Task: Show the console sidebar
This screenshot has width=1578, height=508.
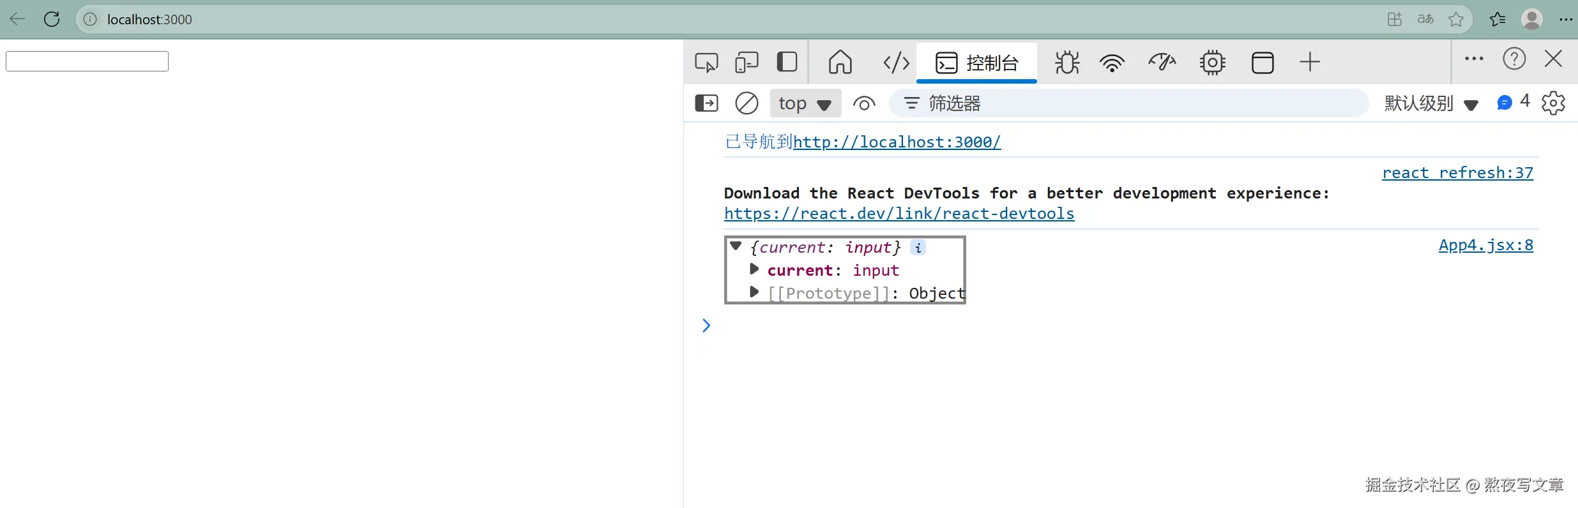Action: tap(706, 103)
